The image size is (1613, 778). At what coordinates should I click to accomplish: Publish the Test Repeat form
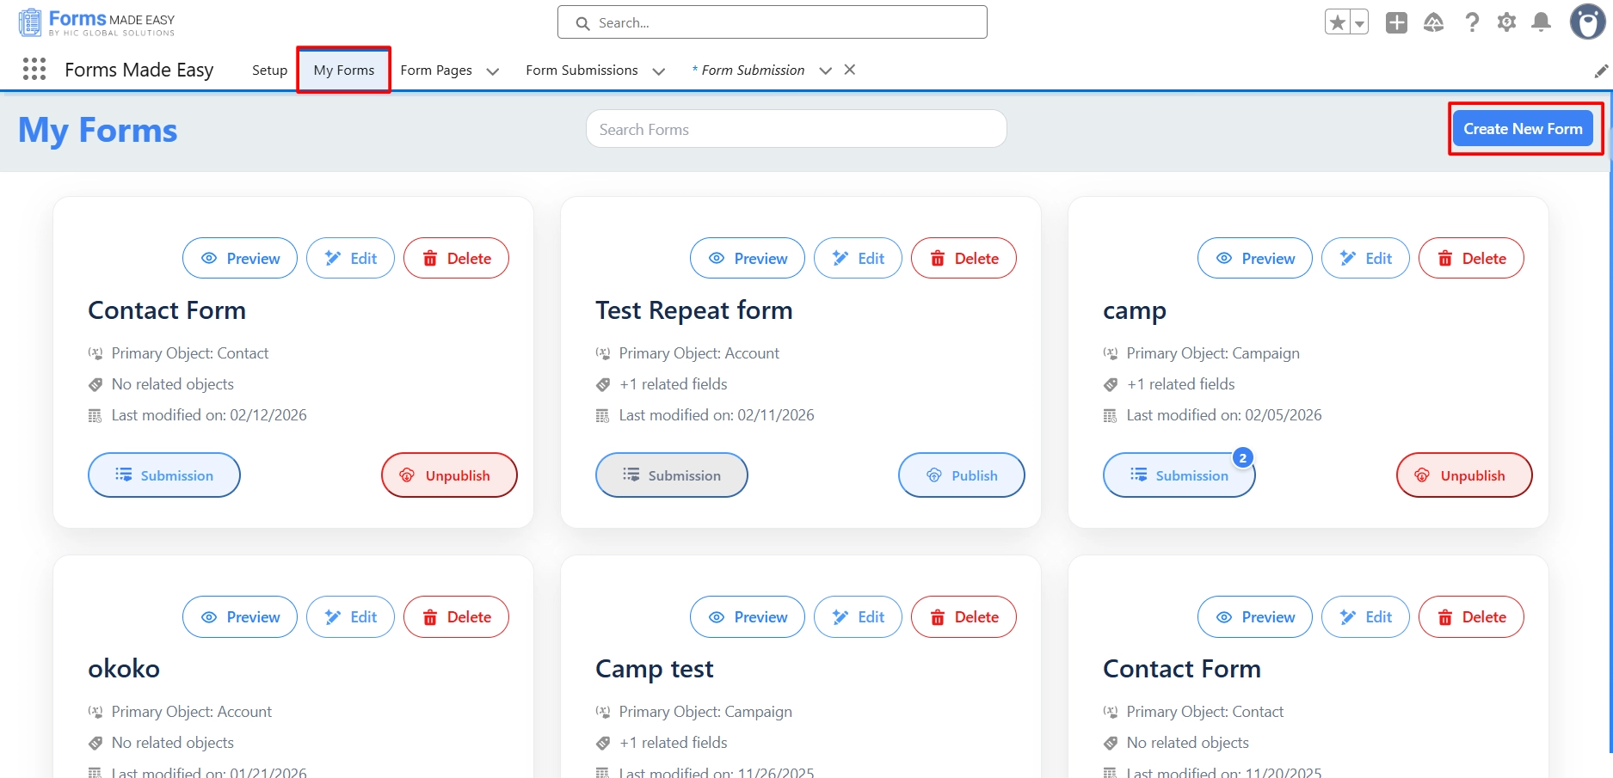pos(961,475)
